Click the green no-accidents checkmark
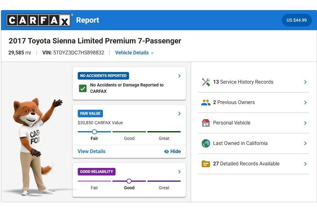Screen dimensions: 317x211 pyautogui.click(x=83, y=88)
